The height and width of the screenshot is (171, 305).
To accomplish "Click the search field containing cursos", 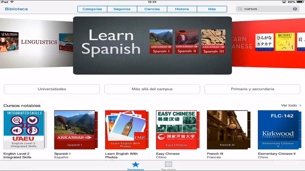I will pyautogui.click(x=267, y=9).
